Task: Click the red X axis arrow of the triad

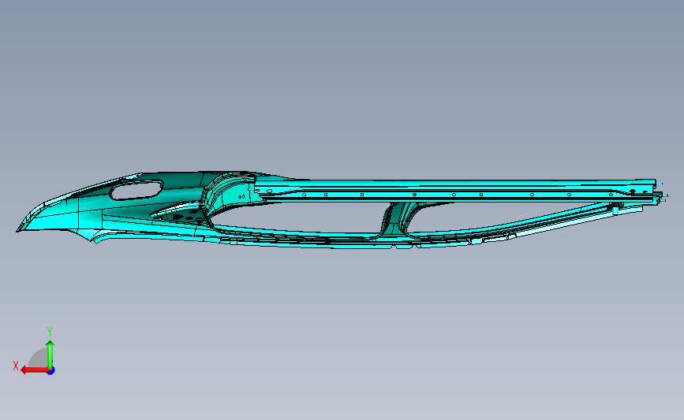Action: coord(35,370)
